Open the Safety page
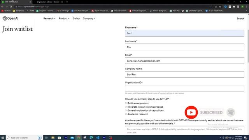Screen dimensions: 249x140 click(76, 19)
